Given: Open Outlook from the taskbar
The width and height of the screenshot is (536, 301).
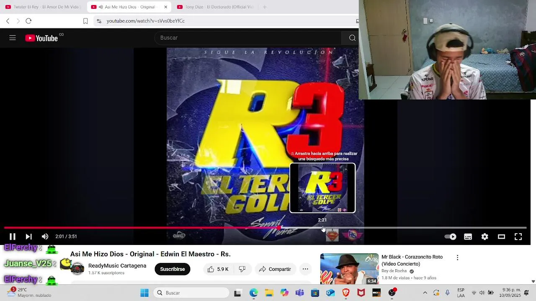Looking at the screenshot, I should pyautogui.click(x=330, y=293).
